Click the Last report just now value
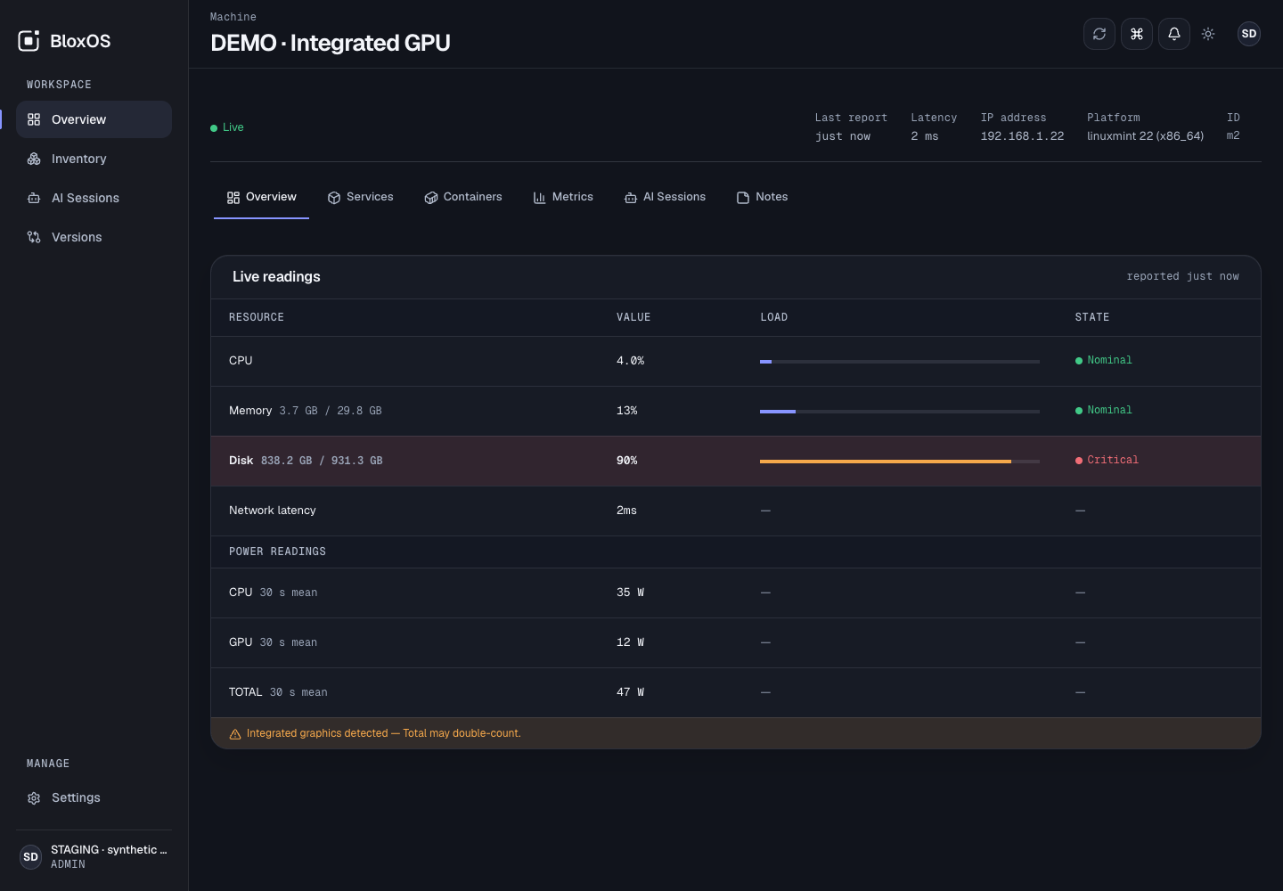The width and height of the screenshot is (1283, 891). (x=843, y=136)
